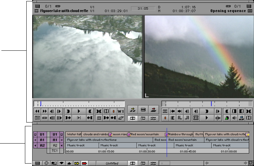Click the green Lift icon in record toolbar
254x166 pixels.
click(227, 118)
